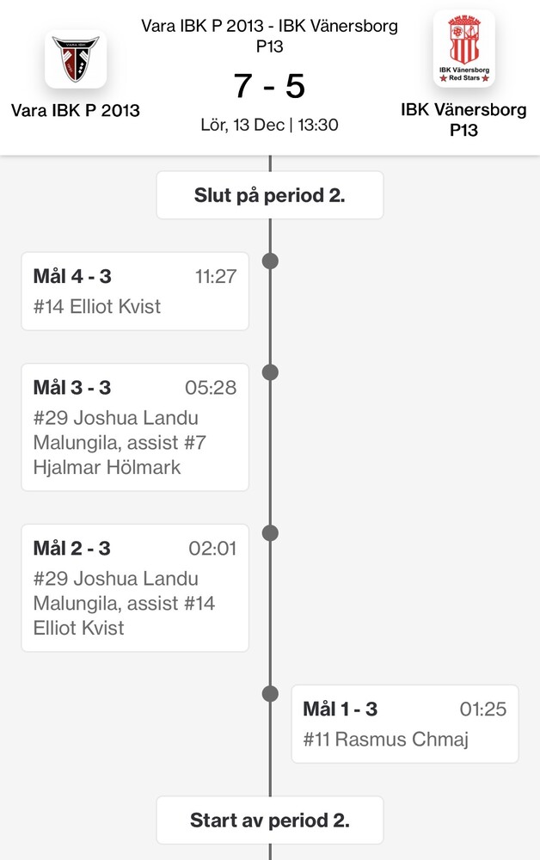Screen dimensions: 540x860
Task: Tap the Vara IBK team logo
Action: point(76,58)
